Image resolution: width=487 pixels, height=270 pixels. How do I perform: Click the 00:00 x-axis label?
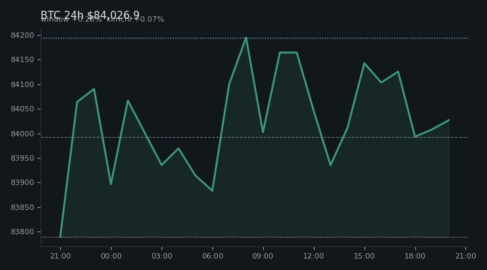pyautogui.click(x=111, y=256)
